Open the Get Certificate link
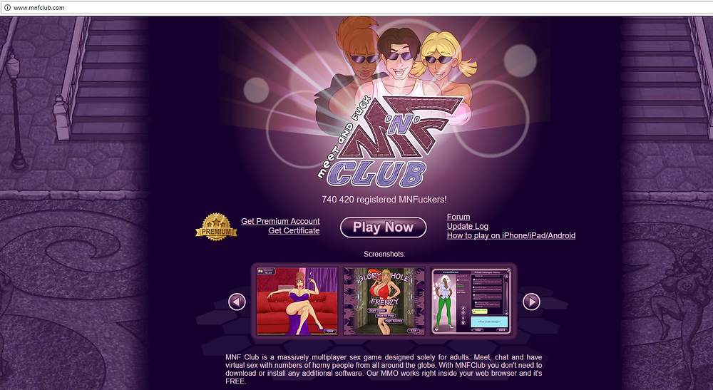This screenshot has height=390, width=713. (294, 231)
